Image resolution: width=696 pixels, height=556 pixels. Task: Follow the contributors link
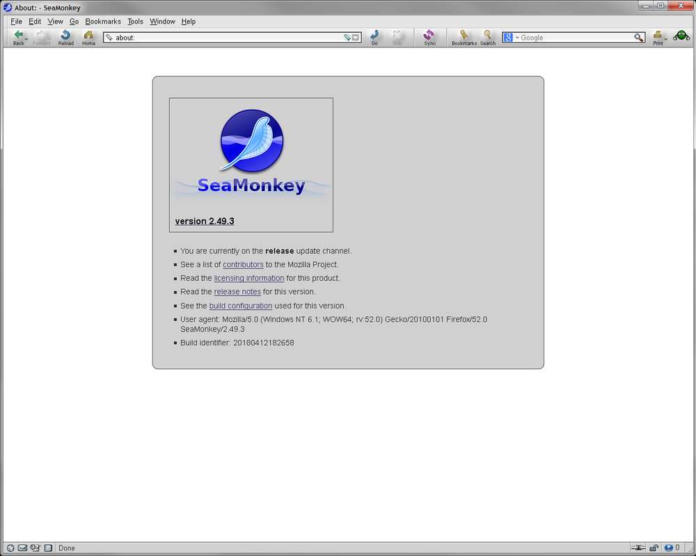point(243,265)
